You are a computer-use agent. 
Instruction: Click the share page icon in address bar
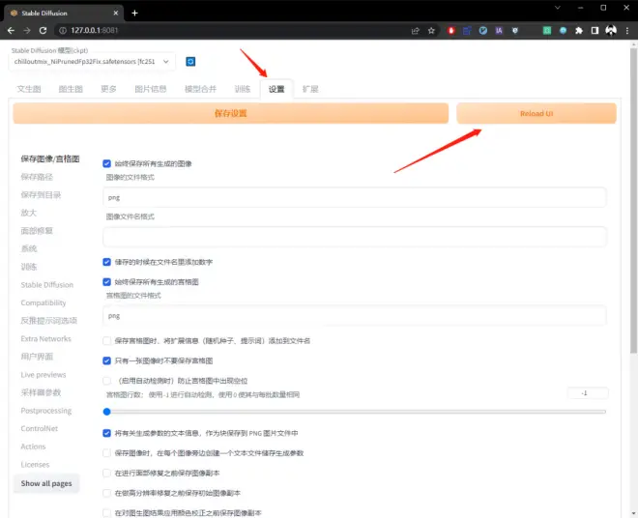416,30
